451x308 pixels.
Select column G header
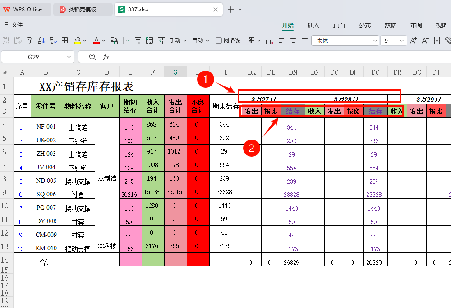coord(175,72)
